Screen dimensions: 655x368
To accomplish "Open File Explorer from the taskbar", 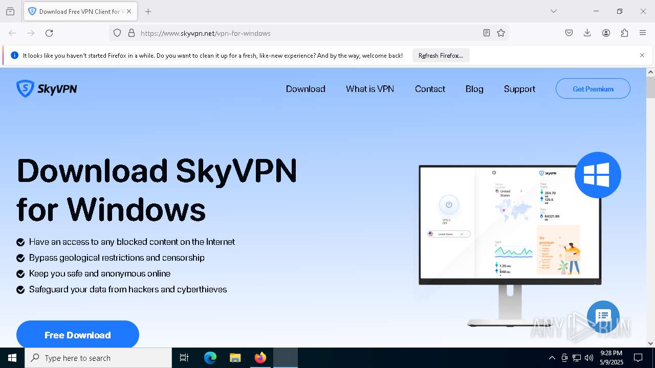I will click(235, 358).
